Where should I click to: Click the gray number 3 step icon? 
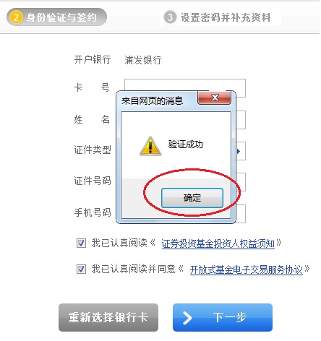170,17
